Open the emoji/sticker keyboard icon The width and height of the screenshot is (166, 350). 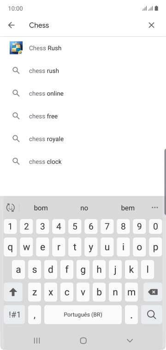[x=11, y=208]
